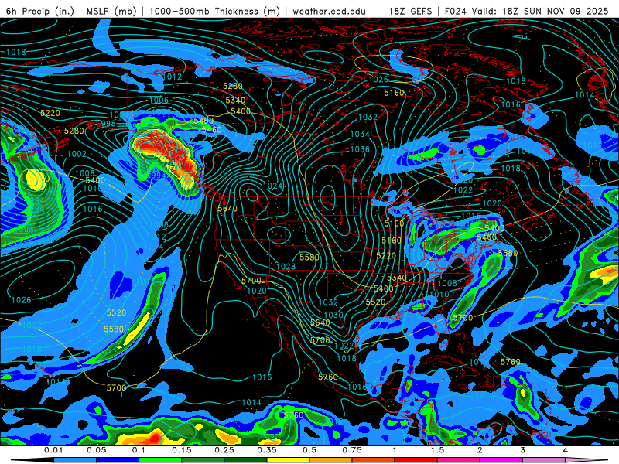
Task: Click the '4' legend value
Action: click(x=566, y=450)
